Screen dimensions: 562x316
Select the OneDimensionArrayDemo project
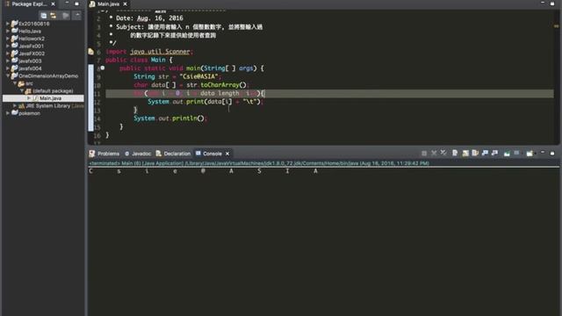pyautogui.click(x=48, y=76)
